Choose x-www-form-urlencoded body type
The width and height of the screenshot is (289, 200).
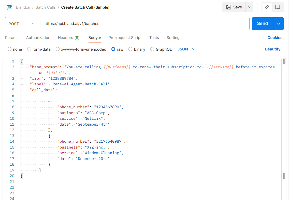[58, 49]
